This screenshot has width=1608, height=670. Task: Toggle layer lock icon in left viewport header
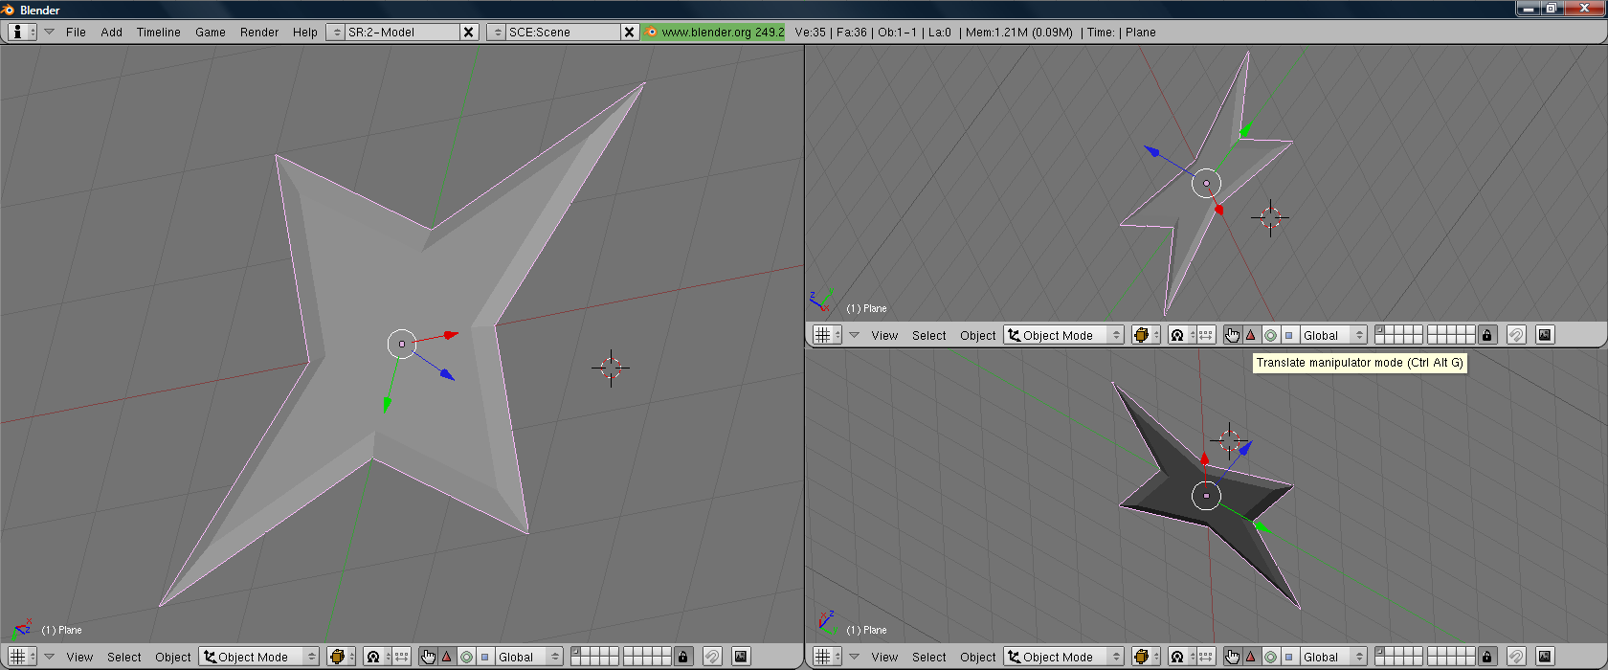[682, 657]
